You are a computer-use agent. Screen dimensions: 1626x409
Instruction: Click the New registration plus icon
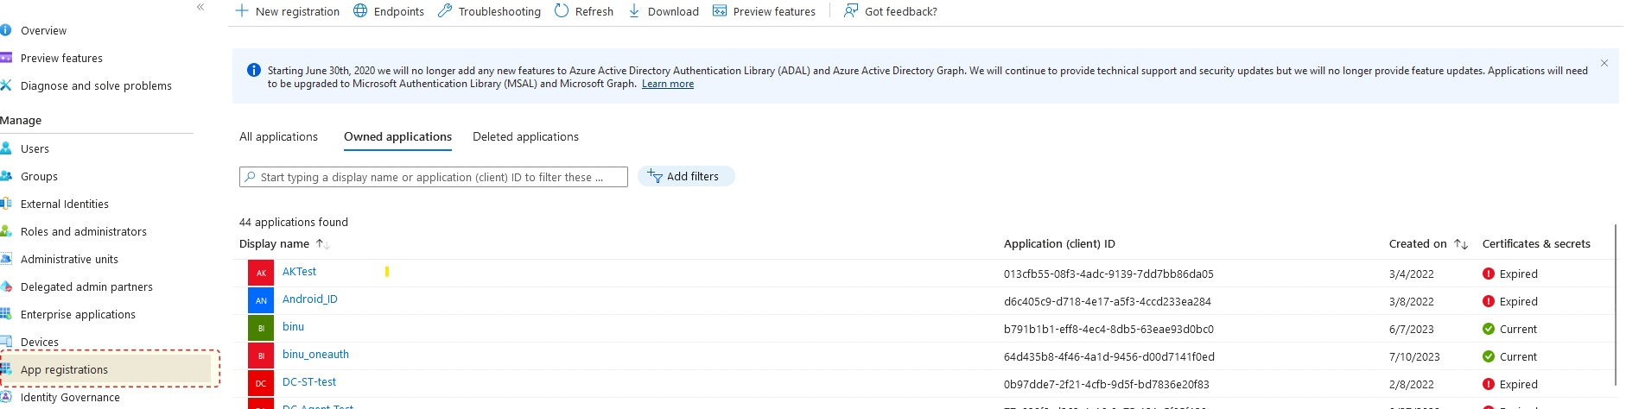pos(242,11)
